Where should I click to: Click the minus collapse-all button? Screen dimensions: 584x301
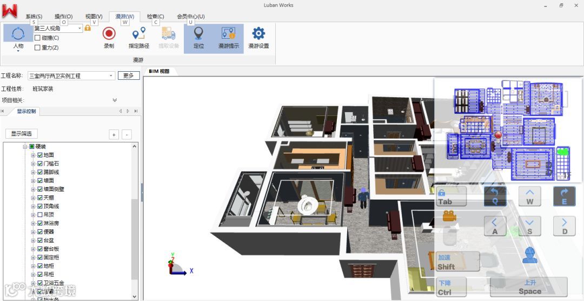(x=127, y=134)
